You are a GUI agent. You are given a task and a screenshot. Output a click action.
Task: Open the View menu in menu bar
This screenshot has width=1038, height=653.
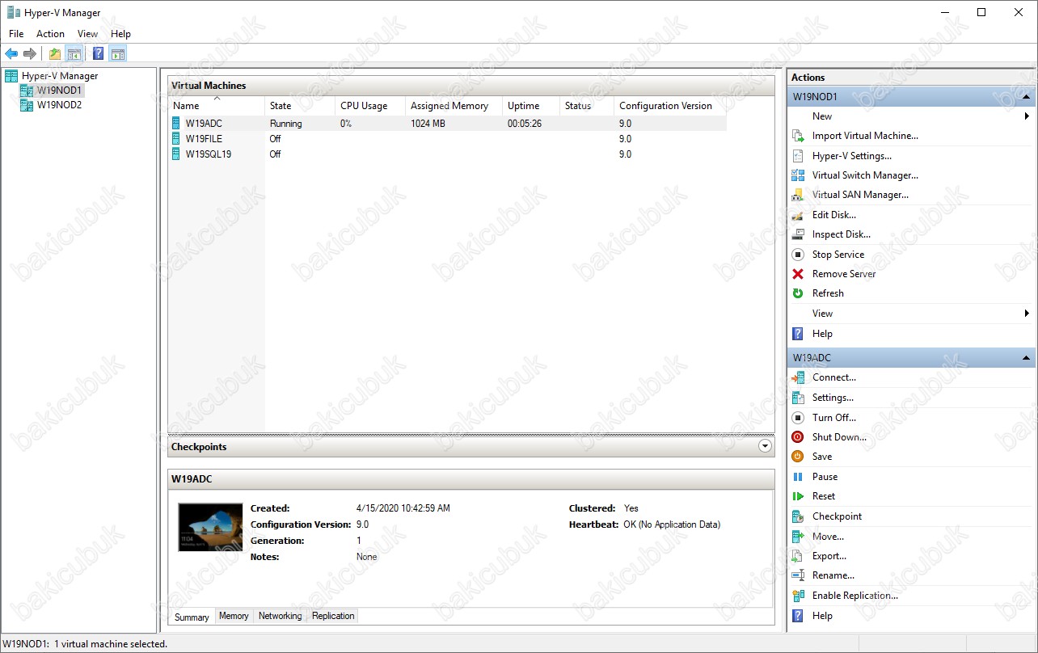click(x=87, y=34)
